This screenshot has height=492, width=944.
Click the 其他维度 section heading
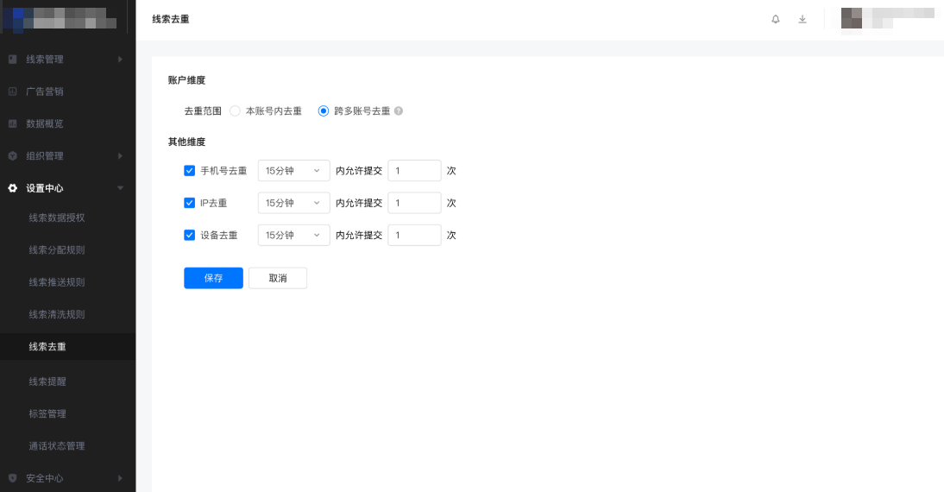[186, 142]
